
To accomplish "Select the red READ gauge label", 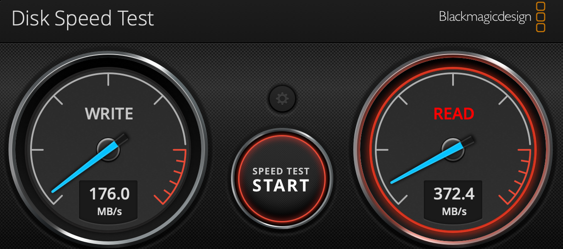I will click(x=453, y=114).
